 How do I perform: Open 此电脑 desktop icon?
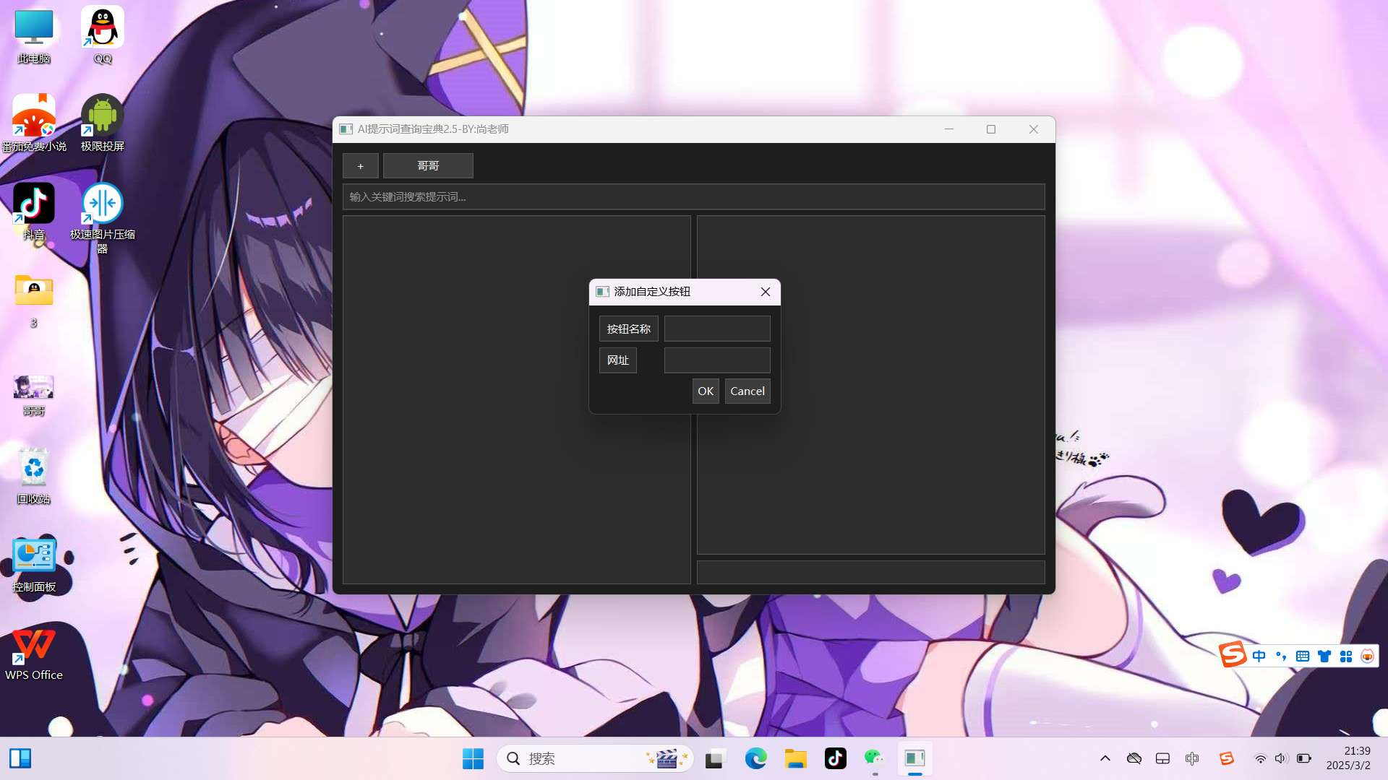[34, 36]
